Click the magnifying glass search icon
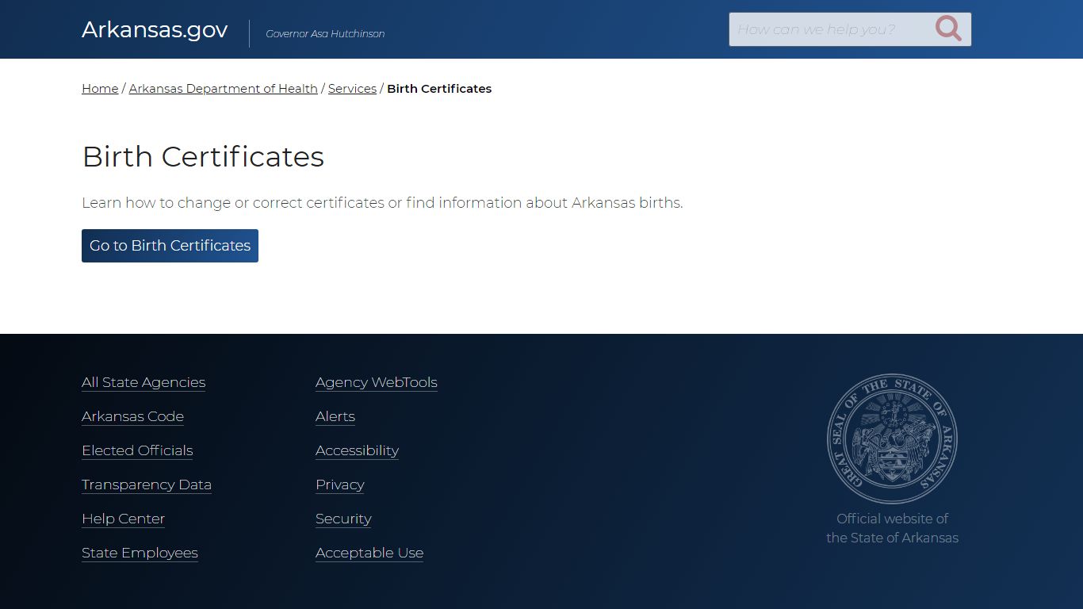The image size is (1083, 609). coord(948,29)
